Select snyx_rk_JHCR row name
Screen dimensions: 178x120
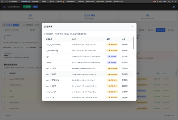pos(51,92)
